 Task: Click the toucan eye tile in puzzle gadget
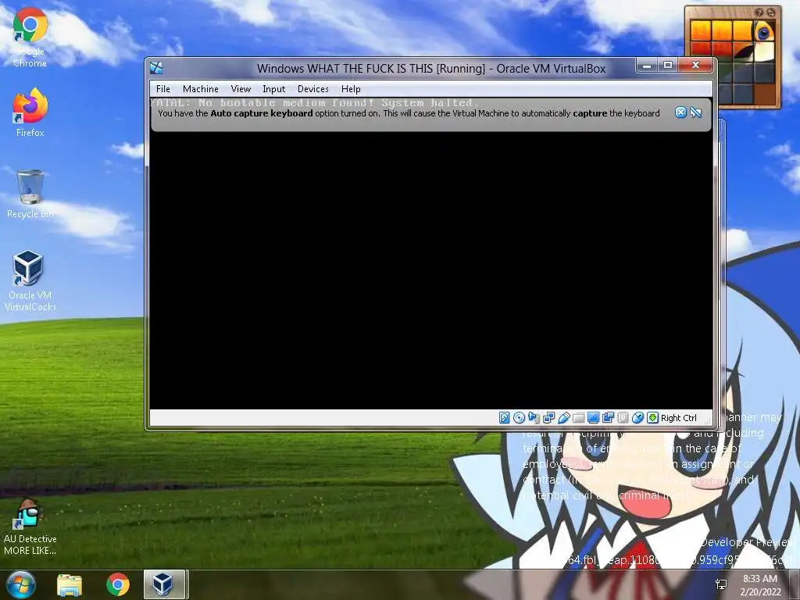(764, 31)
